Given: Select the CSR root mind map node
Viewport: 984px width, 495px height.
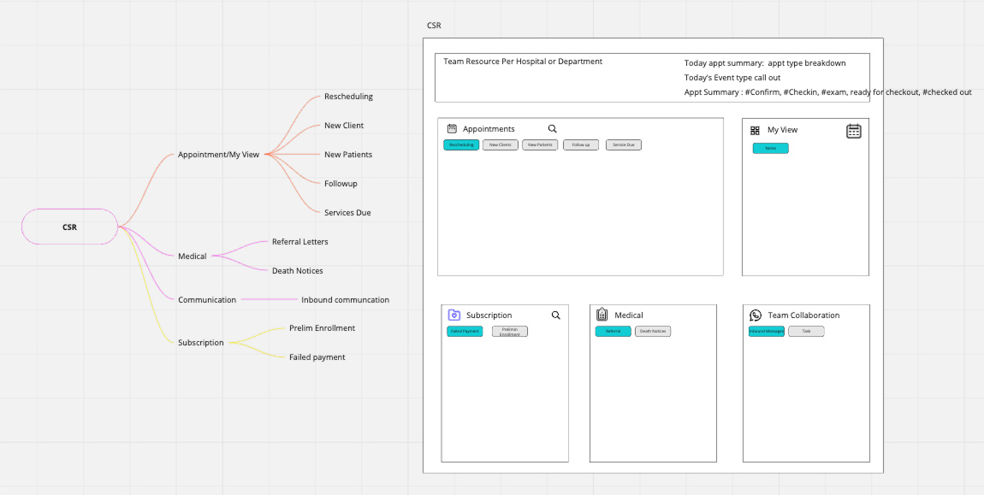Looking at the screenshot, I should coord(69,227).
